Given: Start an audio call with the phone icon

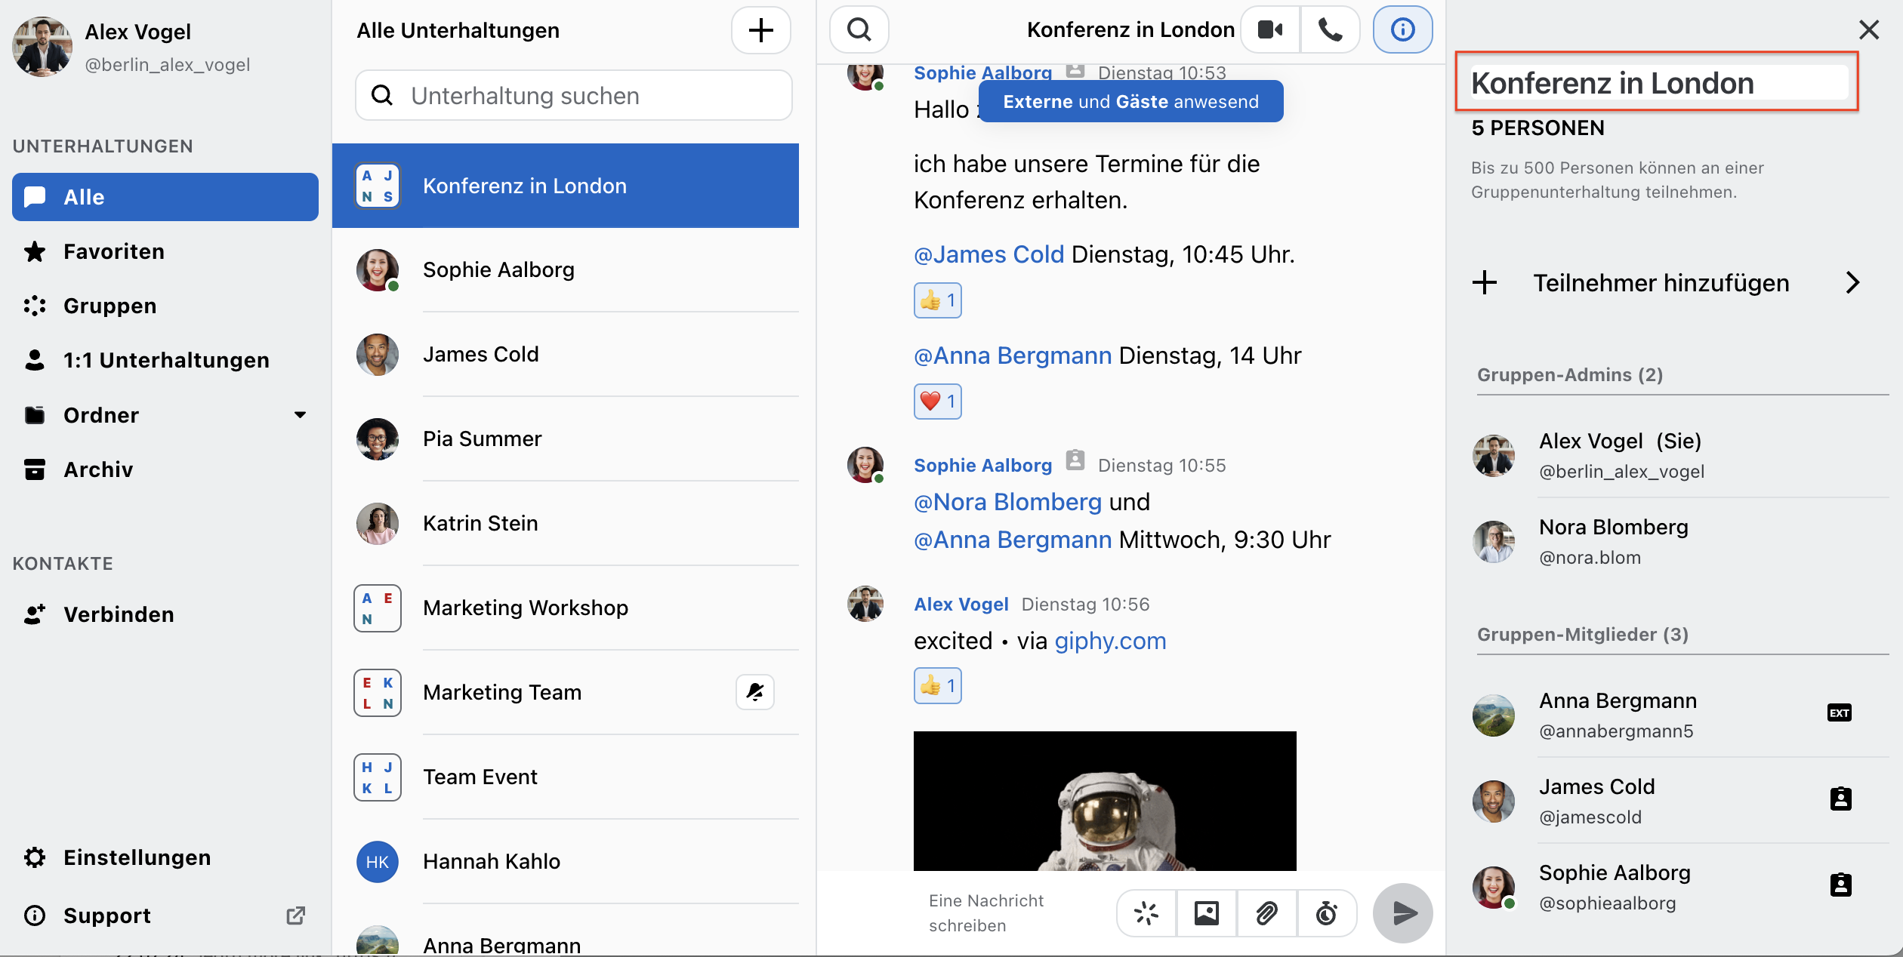Looking at the screenshot, I should 1330,30.
